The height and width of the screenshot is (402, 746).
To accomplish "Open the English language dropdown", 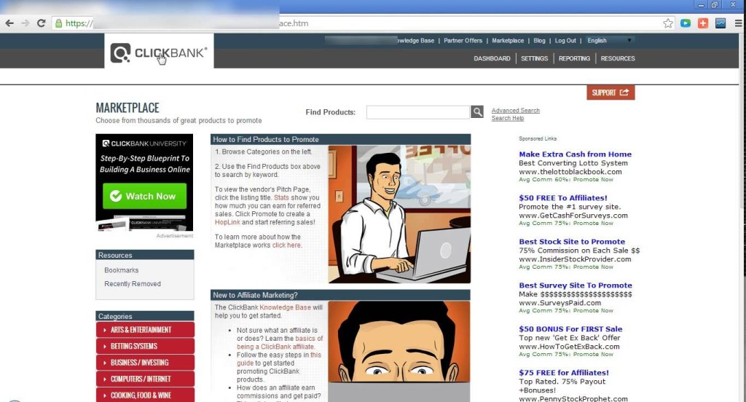I will click(610, 41).
